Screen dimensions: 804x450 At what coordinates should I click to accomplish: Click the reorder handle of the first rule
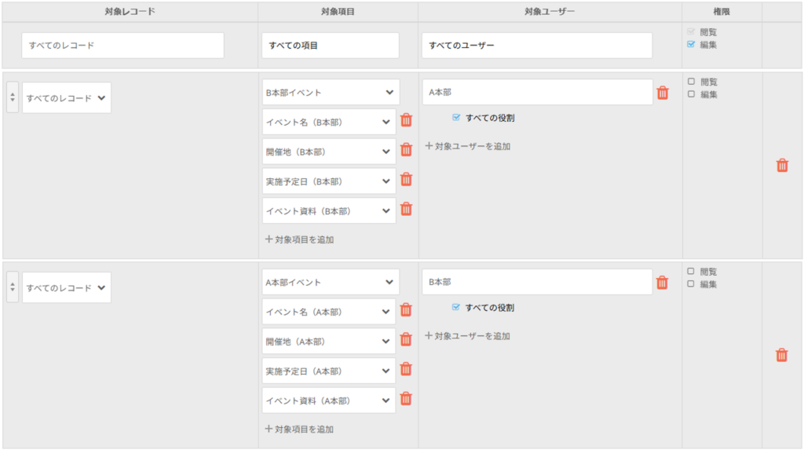(x=13, y=97)
